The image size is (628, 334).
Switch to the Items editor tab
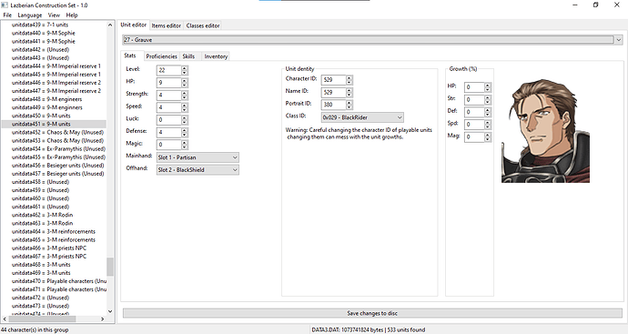pos(167,25)
